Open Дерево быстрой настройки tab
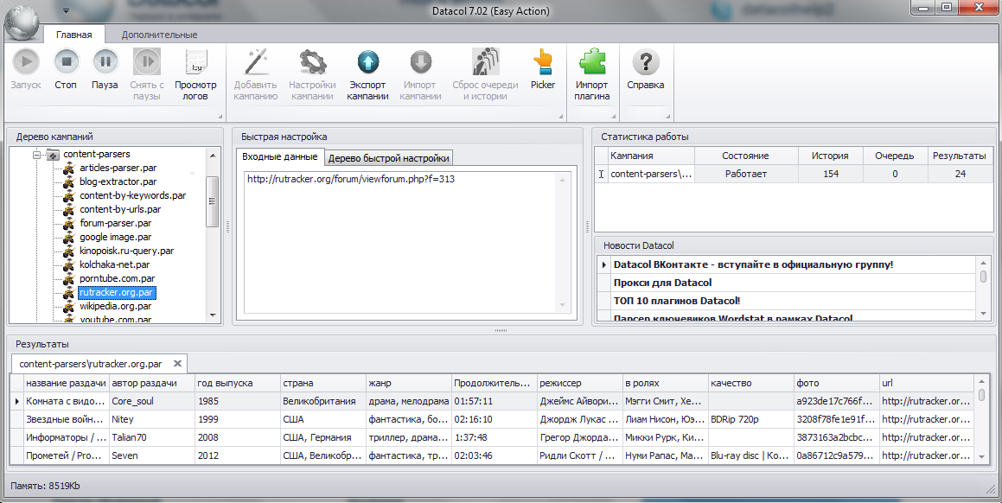The width and height of the screenshot is (1002, 503). click(388, 158)
